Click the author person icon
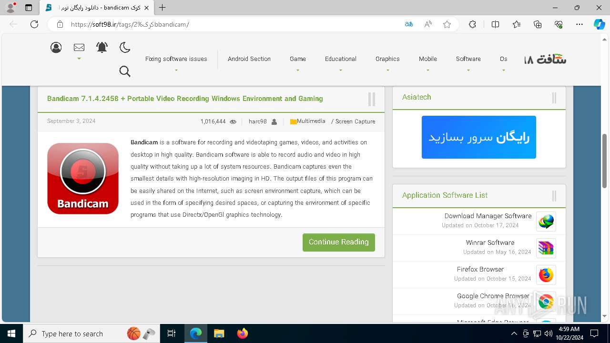The width and height of the screenshot is (610, 343). click(x=274, y=122)
